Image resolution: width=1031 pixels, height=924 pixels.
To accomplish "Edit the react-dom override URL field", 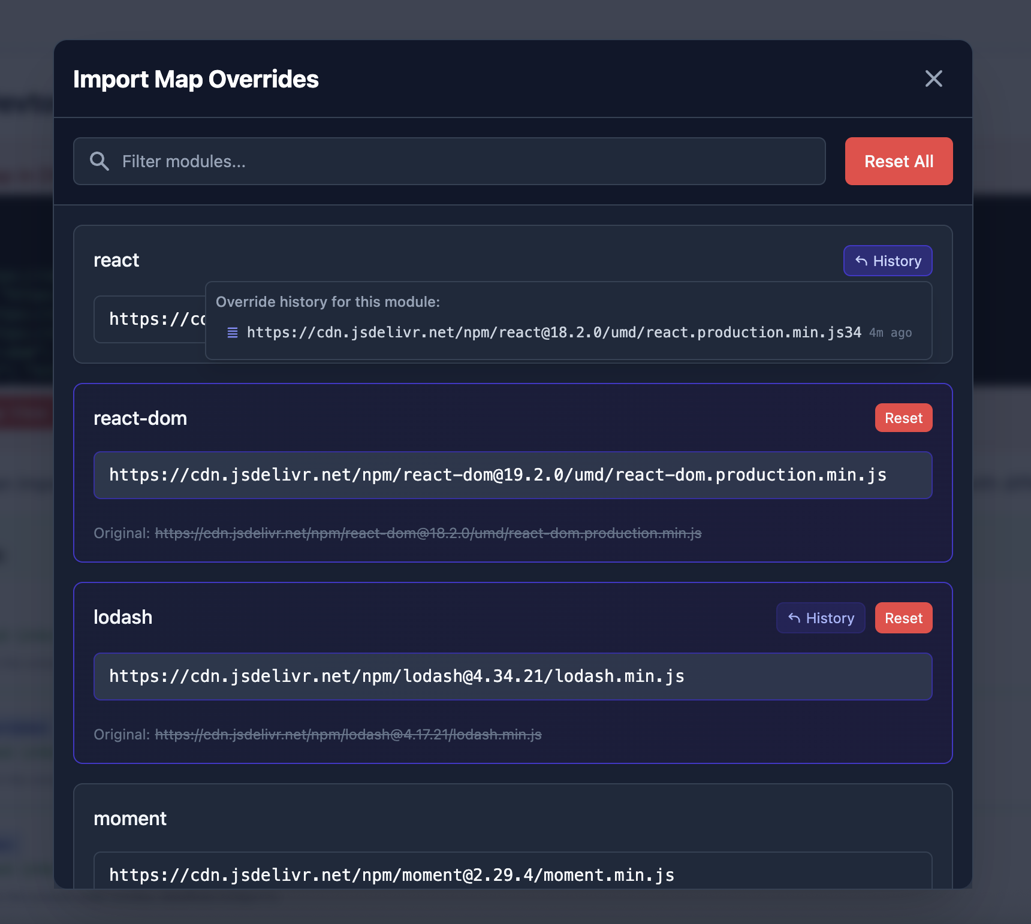I will pyautogui.click(x=513, y=475).
